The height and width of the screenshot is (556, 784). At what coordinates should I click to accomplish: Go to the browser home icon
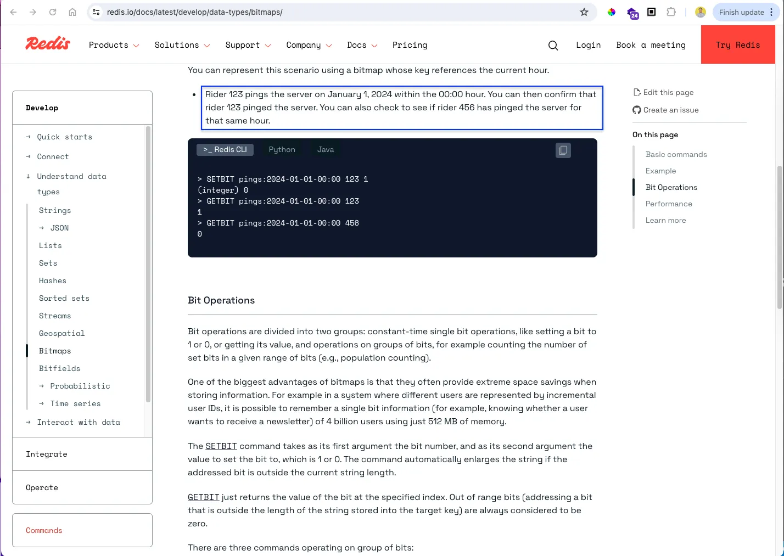72,12
